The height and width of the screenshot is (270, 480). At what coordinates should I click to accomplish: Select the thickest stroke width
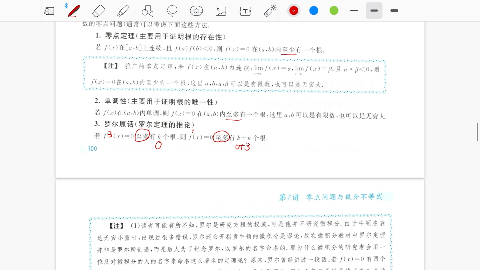[394, 11]
